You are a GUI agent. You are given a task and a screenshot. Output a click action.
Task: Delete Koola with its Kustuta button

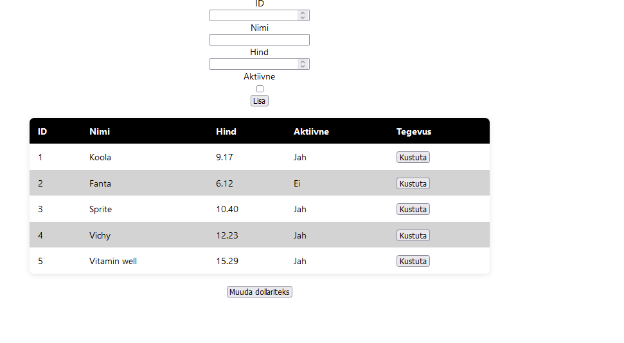413,157
